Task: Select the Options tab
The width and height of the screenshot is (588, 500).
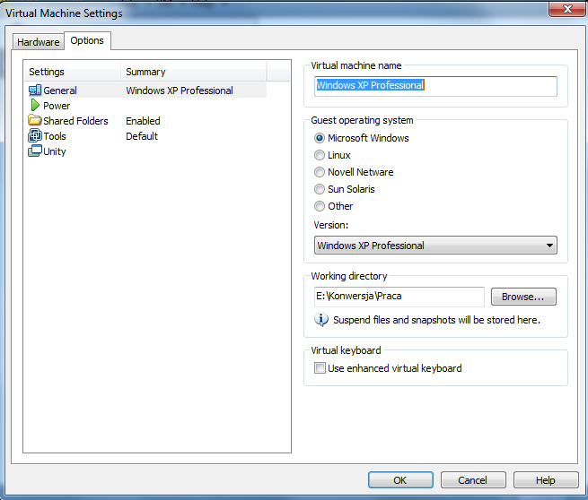Action: point(87,40)
